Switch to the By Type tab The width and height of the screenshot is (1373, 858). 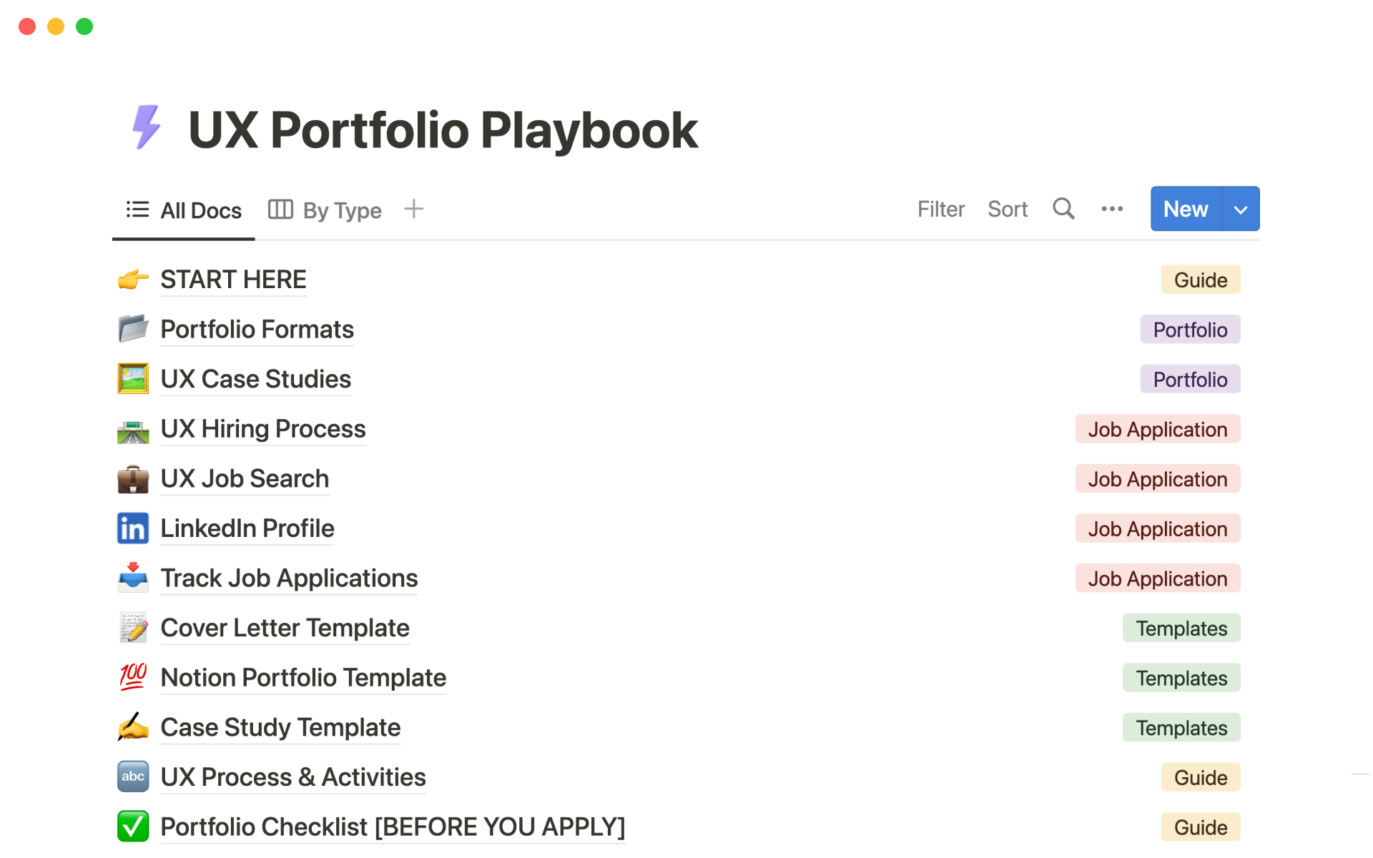[325, 210]
